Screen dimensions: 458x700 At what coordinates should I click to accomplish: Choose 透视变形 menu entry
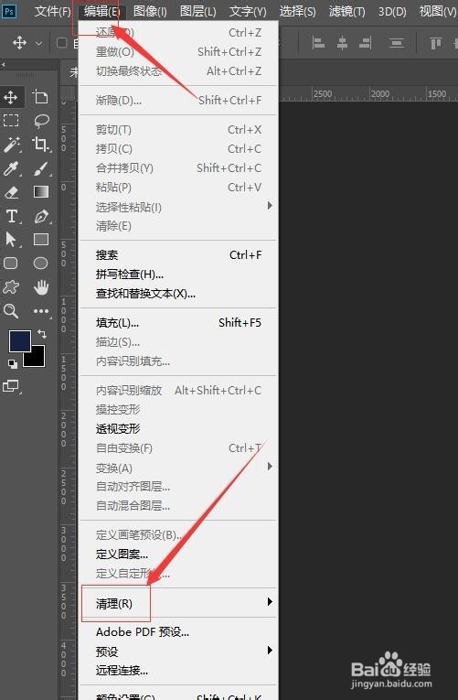tap(178, 429)
